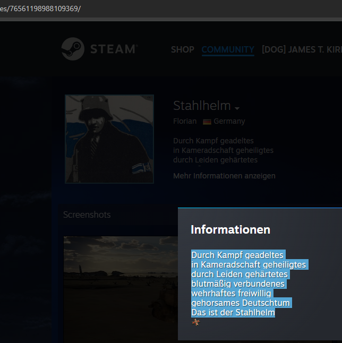Image resolution: width=342 pixels, height=343 pixels.
Task: Click highlighted line 'blutmäßig verbundenes' in dialog
Action: coord(238,284)
